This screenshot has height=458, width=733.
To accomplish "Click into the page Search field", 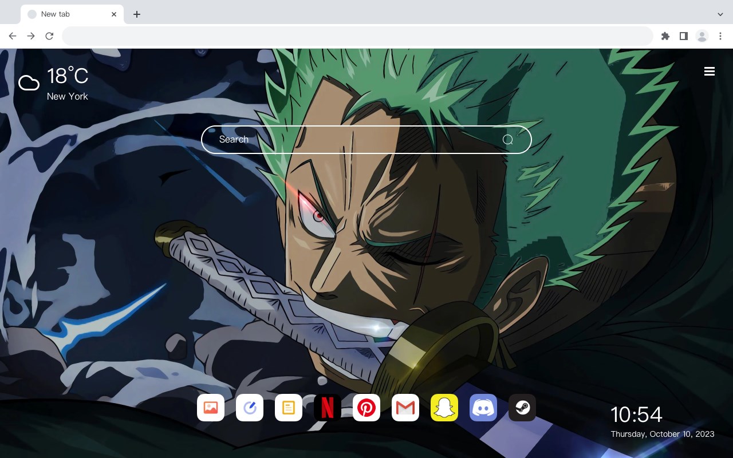I will point(366,140).
